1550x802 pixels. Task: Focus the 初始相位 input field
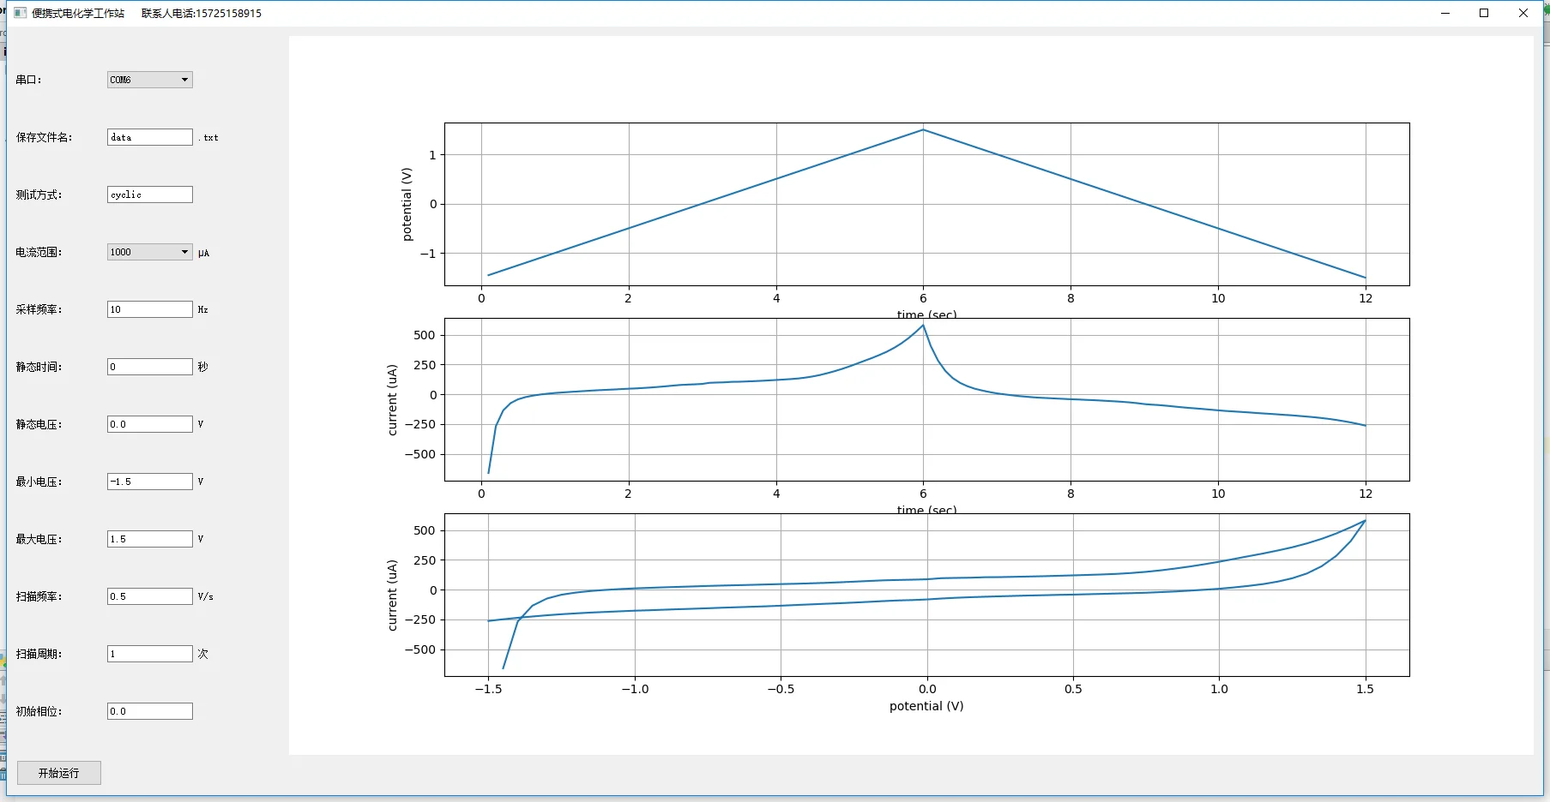point(150,711)
